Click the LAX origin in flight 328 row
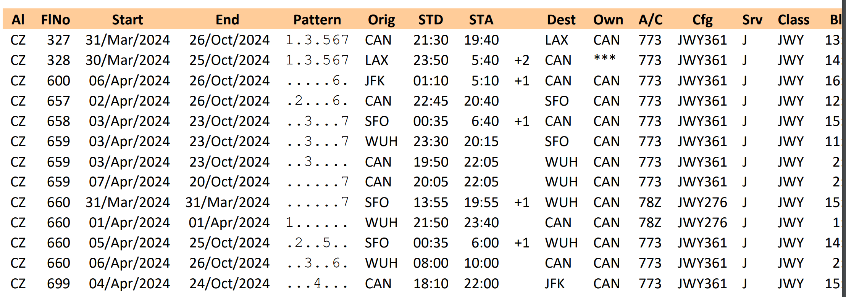The width and height of the screenshot is (846, 297). [x=376, y=60]
